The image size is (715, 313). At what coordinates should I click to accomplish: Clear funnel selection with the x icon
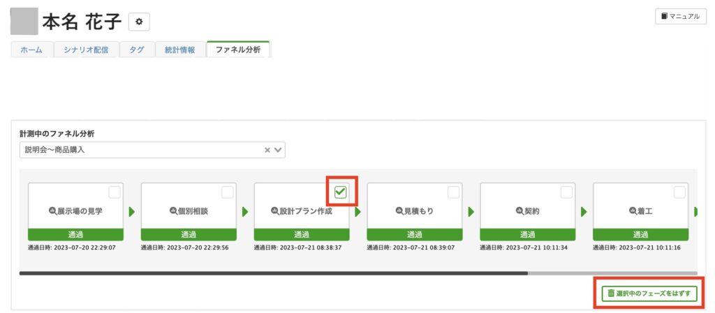267,150
